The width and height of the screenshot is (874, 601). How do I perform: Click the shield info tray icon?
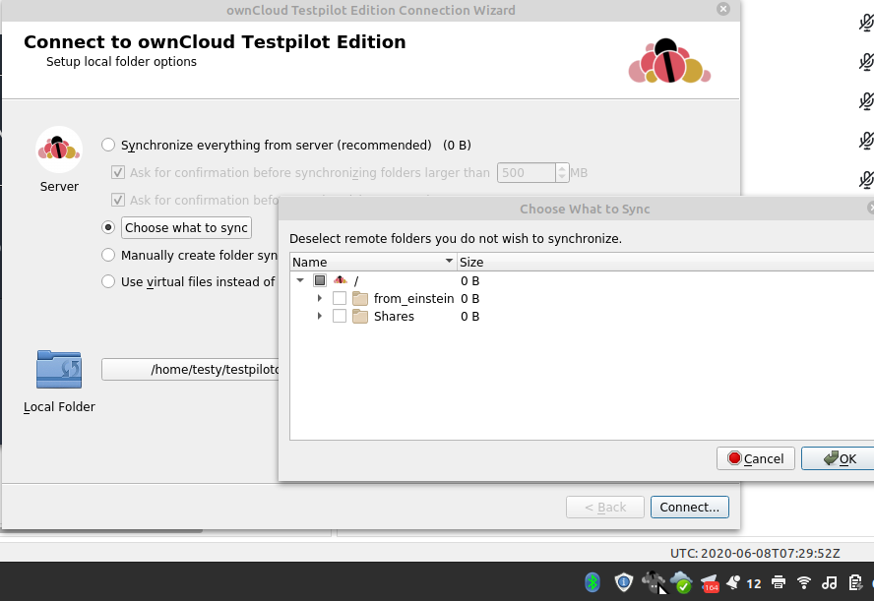coord(622,582)
